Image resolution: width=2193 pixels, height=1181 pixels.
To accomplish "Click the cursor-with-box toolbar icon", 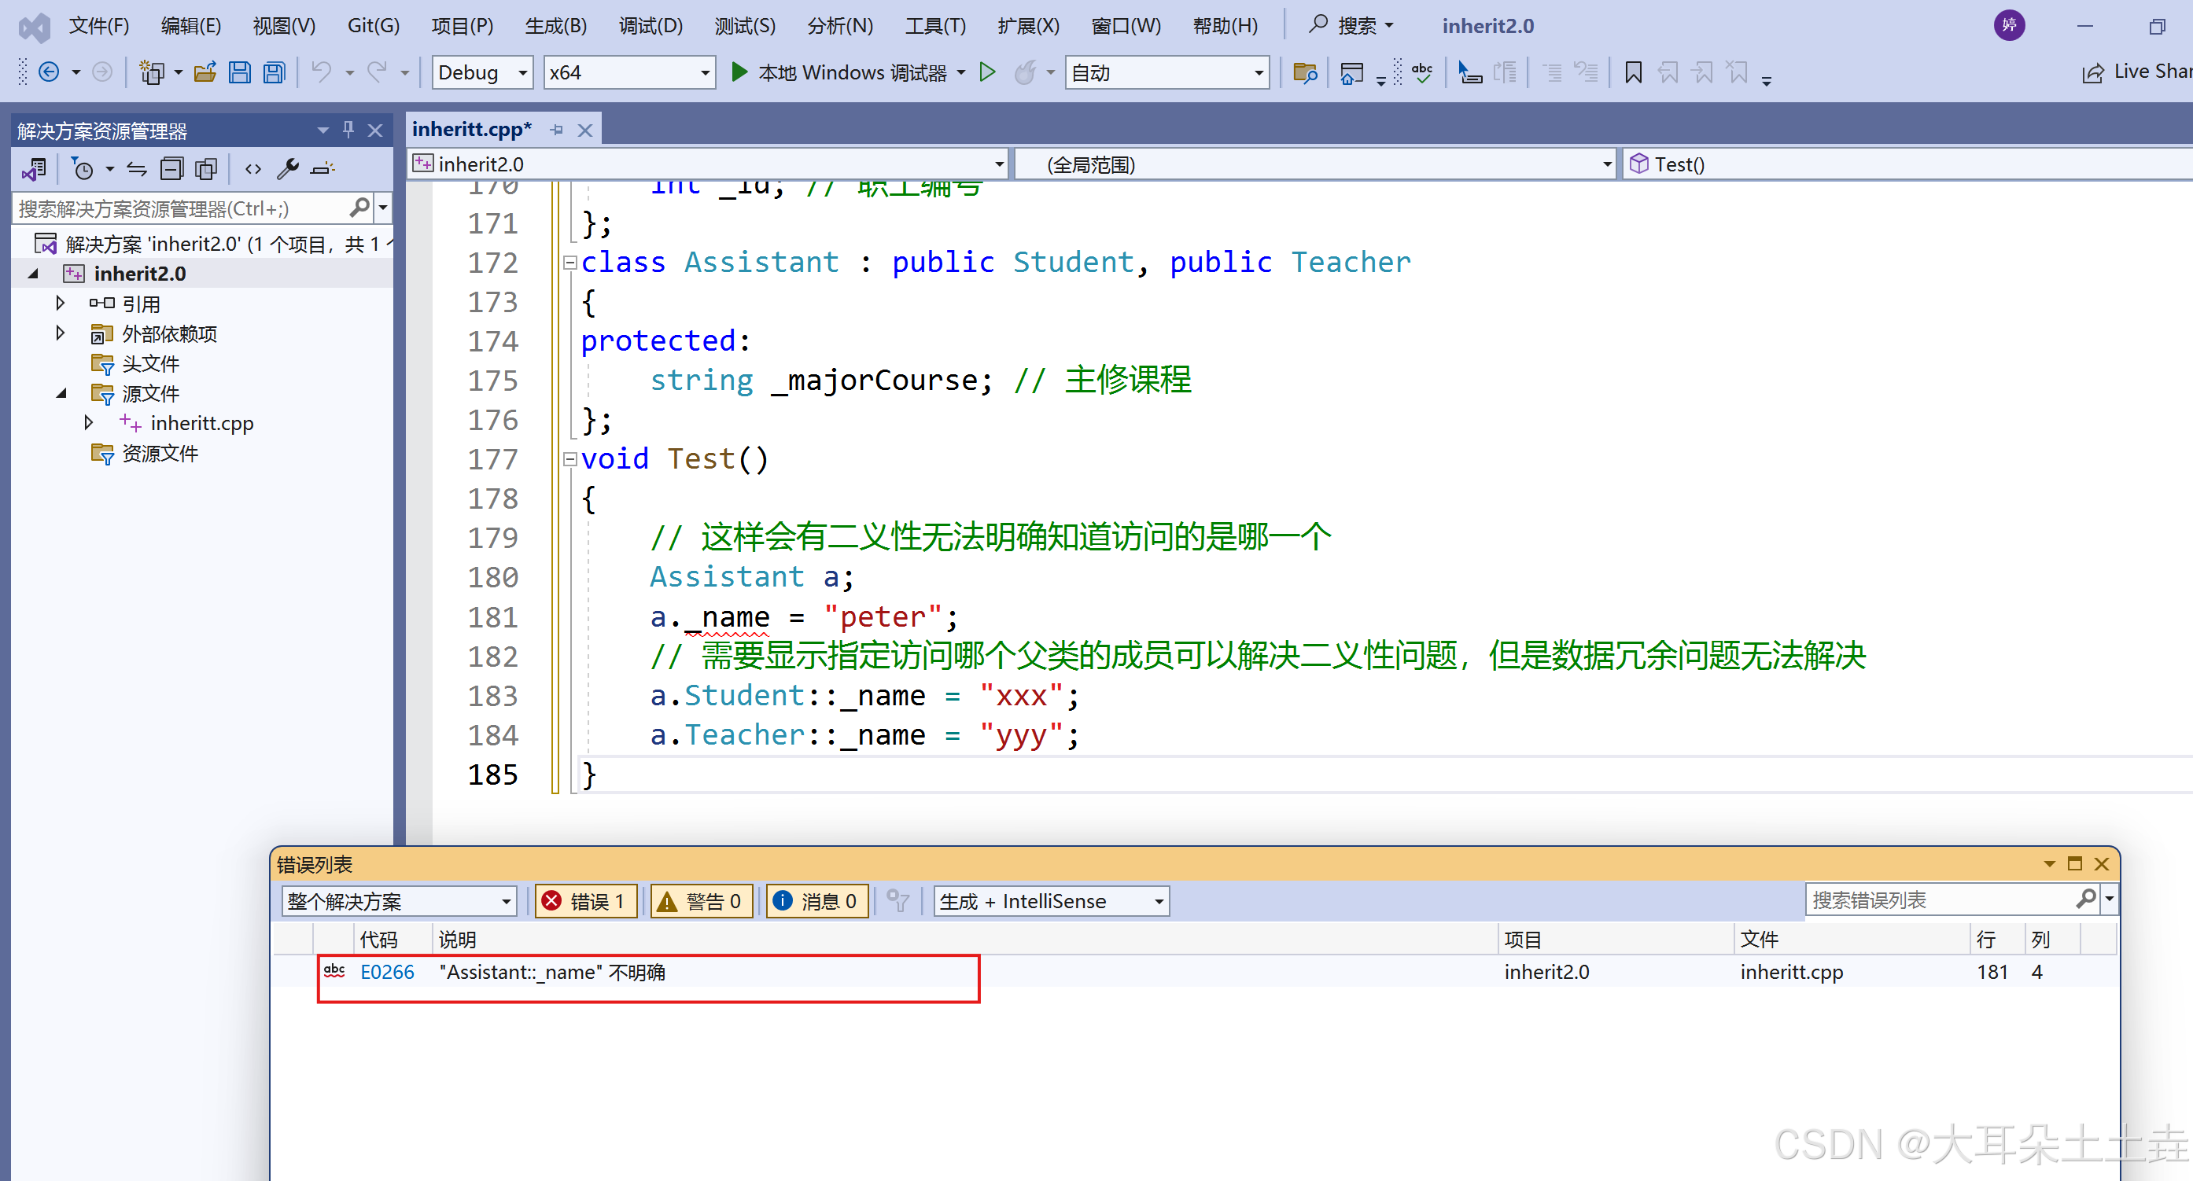I will tap(1469, 72).
